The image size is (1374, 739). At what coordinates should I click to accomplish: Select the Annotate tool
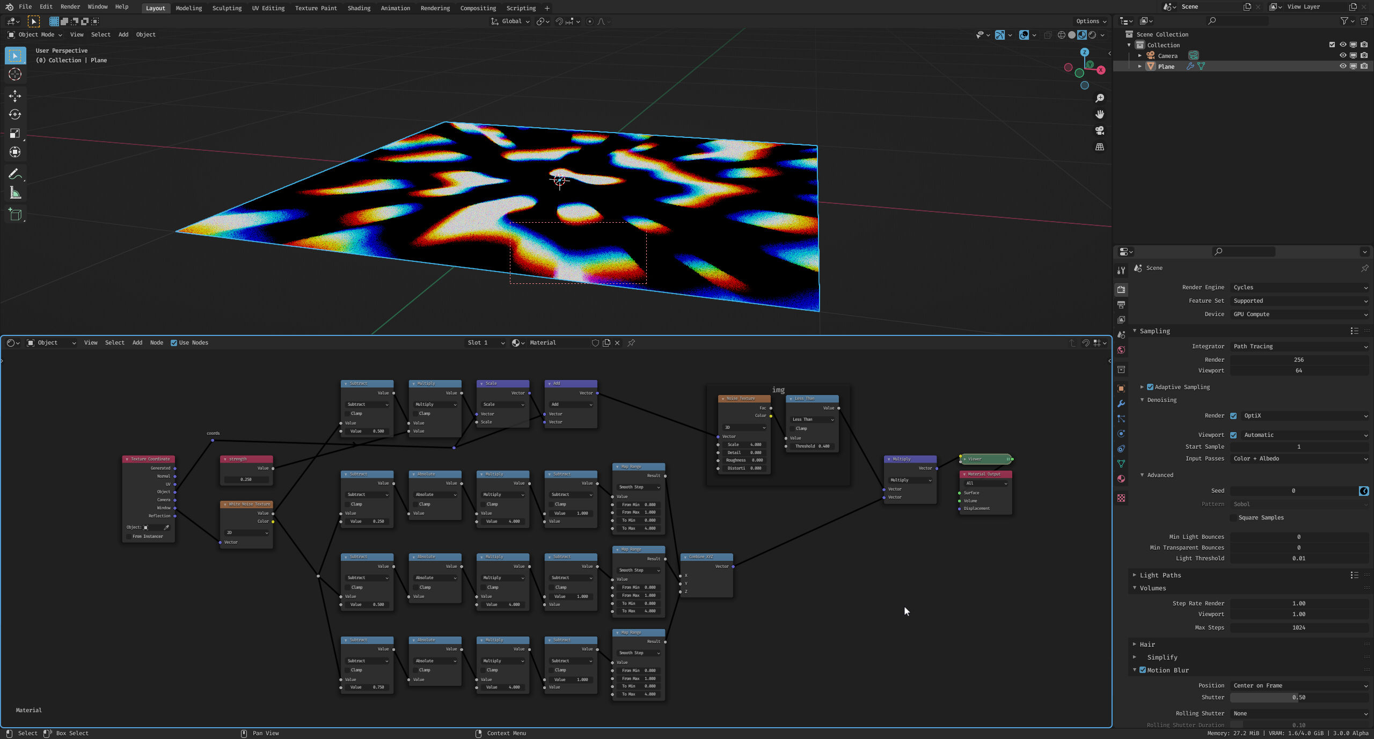(15, 174)
